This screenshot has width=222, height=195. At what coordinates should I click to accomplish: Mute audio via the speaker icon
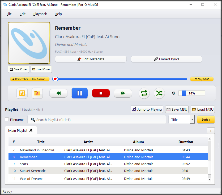(x=173, y=93)
